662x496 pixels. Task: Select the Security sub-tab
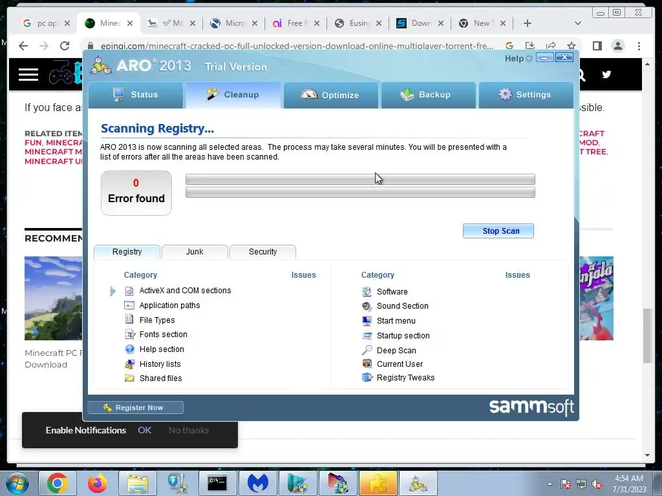pos(262,252)
